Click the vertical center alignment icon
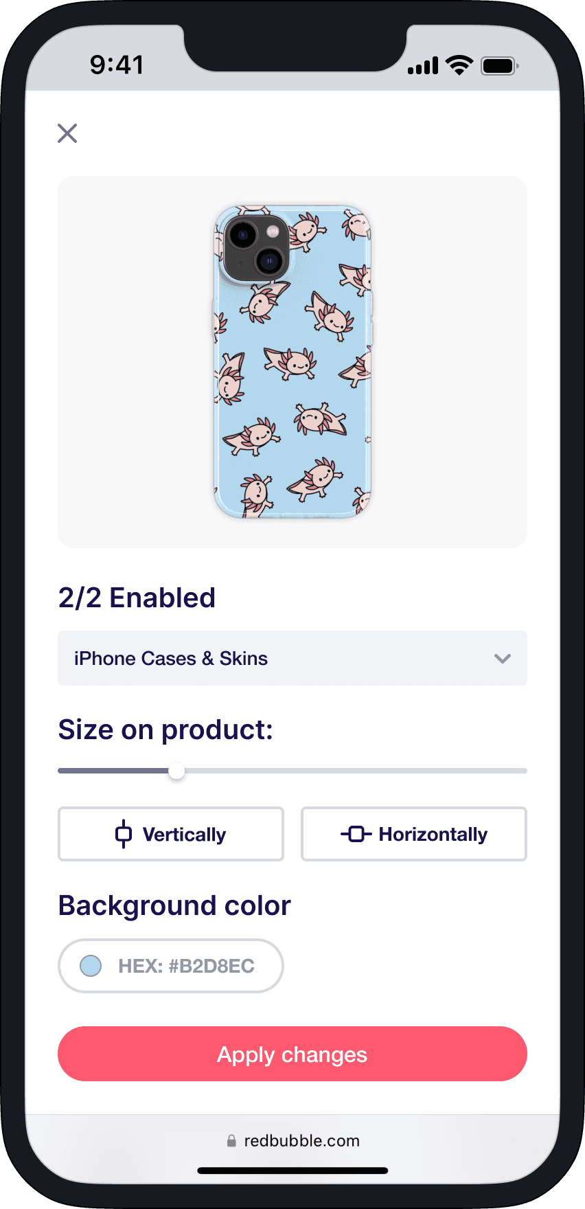The image size is (585, 1209). click(x=124, y=834)
